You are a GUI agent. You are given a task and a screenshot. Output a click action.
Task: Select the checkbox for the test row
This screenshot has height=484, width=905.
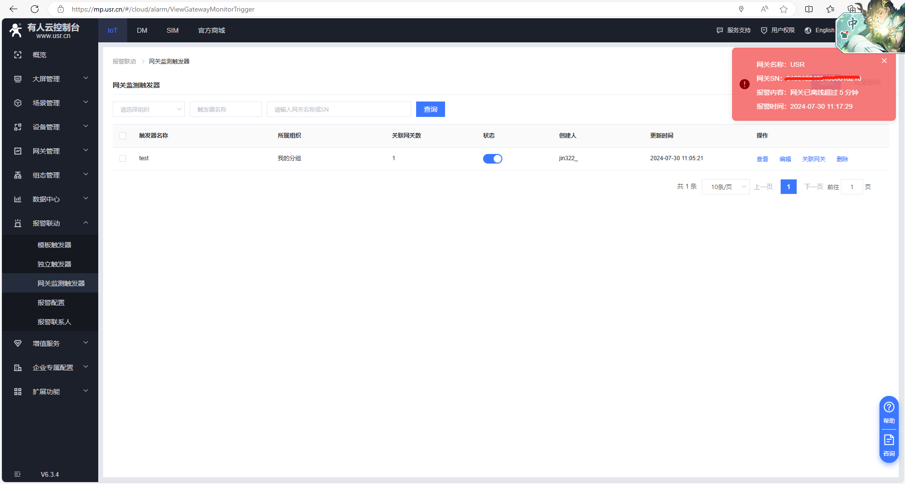pyautogui.click(x=123, y=158)
